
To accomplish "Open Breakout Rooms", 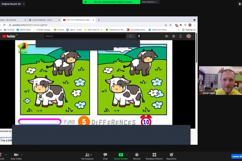I will click(154, 156).
